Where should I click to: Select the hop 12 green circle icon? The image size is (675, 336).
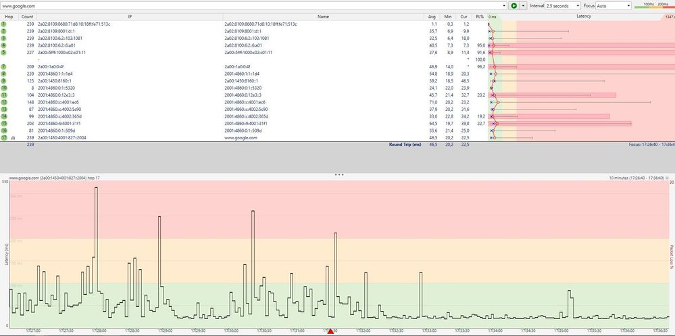click(4, 102)
